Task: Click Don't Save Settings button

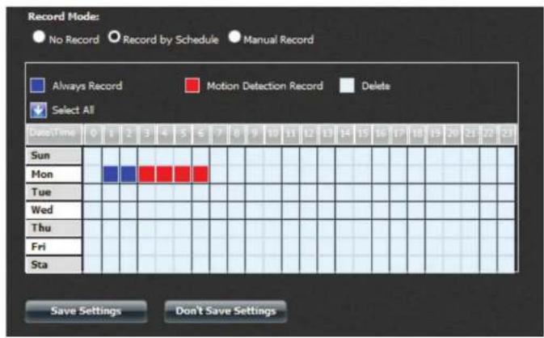Action: tap(226, 311)
